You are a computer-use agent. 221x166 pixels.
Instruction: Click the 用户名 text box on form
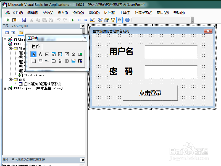[x=171, y=52]
